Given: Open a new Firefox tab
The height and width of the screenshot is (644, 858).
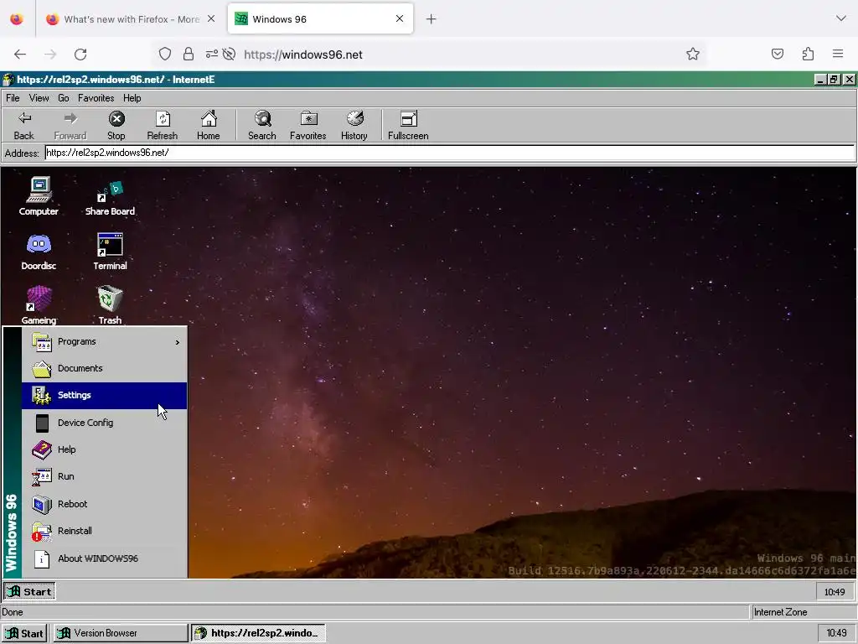Looking at the screenshot, I should pos(432,19).
